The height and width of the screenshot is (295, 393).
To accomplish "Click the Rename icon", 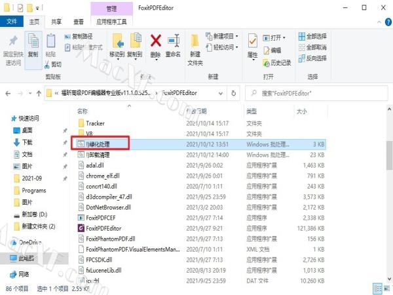I will click(174, 41).
